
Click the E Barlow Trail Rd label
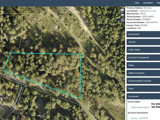coord(16,79)
